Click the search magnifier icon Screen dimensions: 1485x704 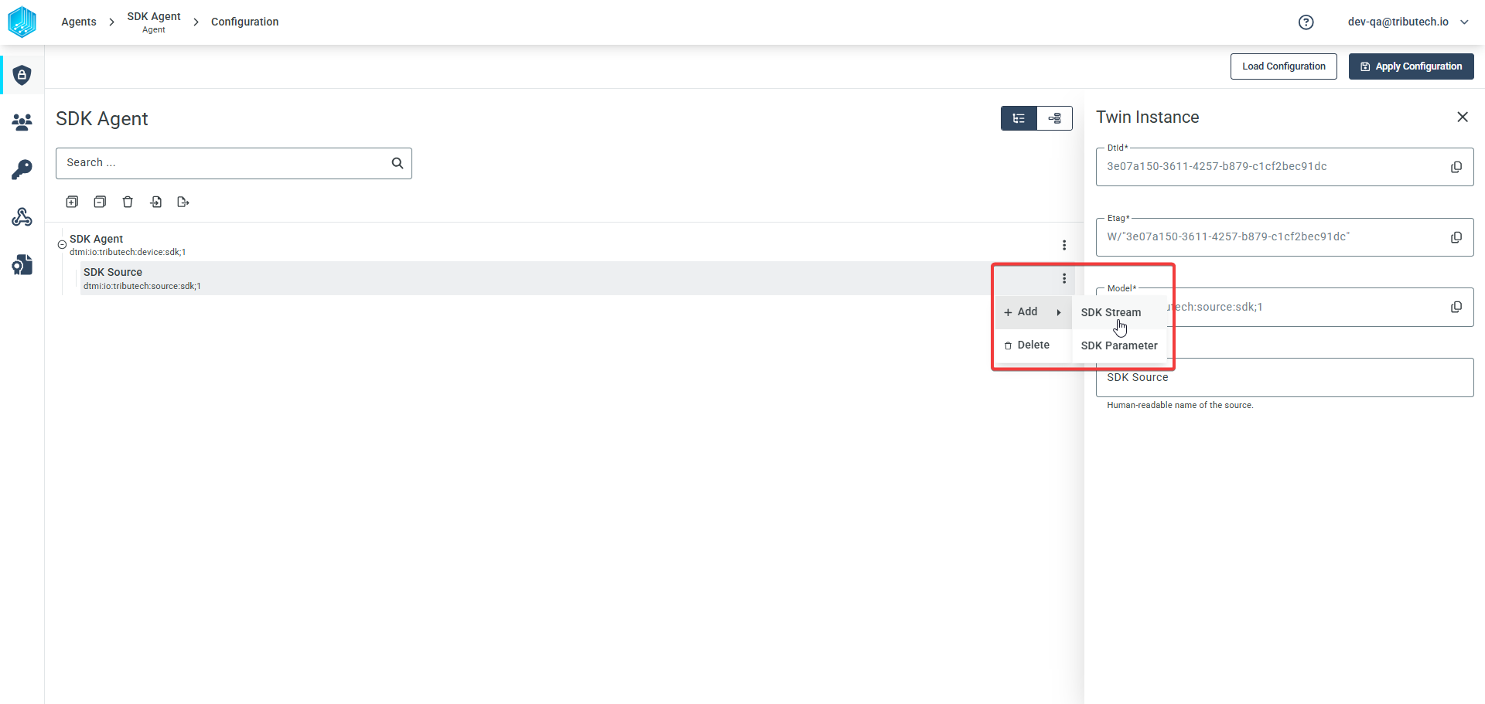pyautogui.click(x=398, y=163)
